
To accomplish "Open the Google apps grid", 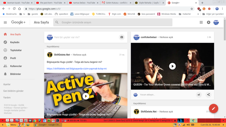I will (201, 22).
